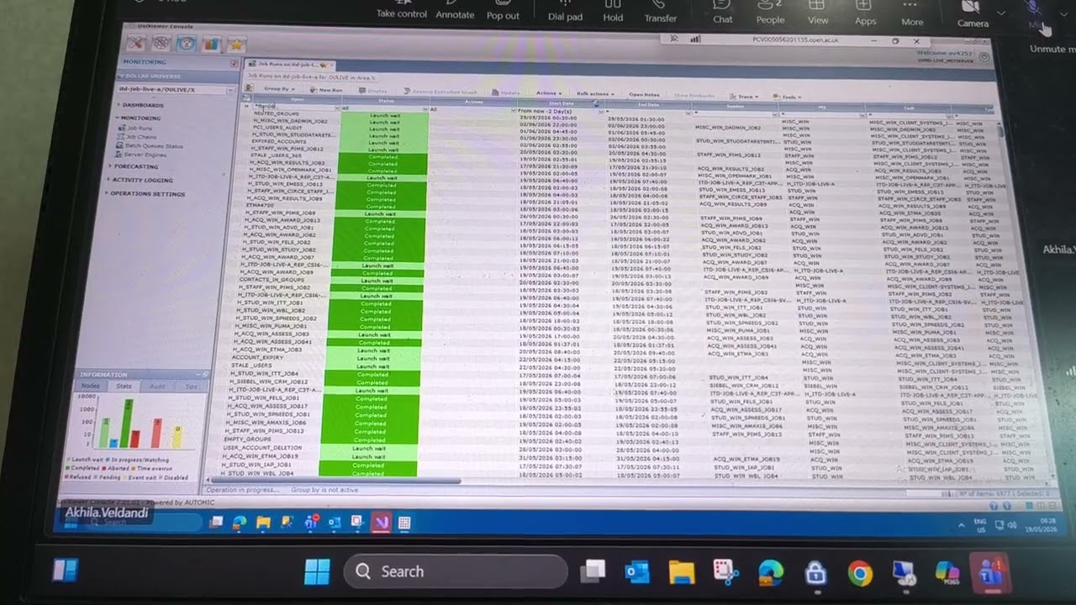The height and width of the screenshot is (605, 1076).
Task: Select the Job Runs on itd-job-l... tab
Action: (289, 65)
